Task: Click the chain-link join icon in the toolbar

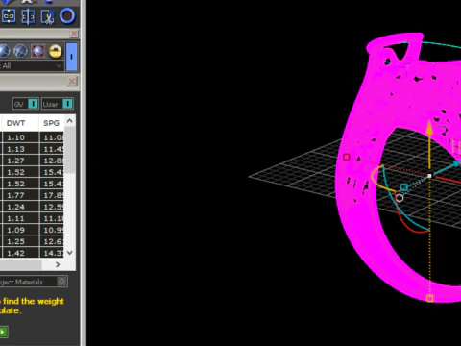Action: click(x=9, y=16)
